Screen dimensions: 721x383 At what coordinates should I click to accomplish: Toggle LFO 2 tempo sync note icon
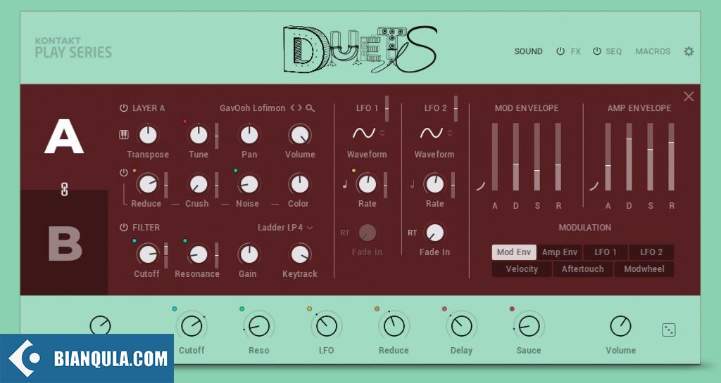pos(412,184)
